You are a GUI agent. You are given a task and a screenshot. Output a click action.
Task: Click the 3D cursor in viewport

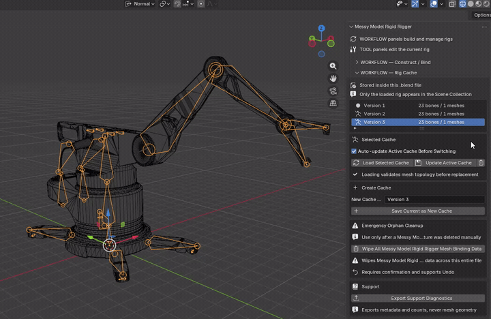(110, 245)
